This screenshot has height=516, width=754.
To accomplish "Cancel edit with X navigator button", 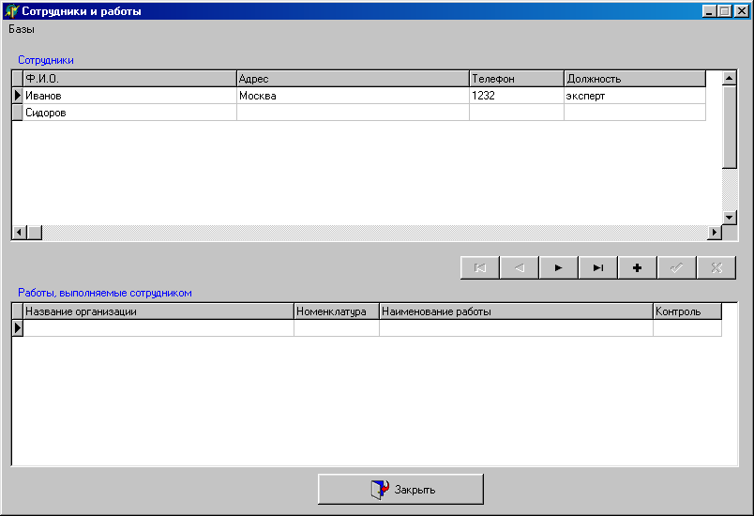I will 716,268.
